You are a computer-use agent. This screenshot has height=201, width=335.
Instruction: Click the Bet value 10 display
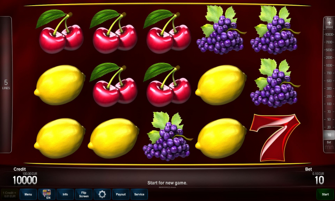coord(319,181)
